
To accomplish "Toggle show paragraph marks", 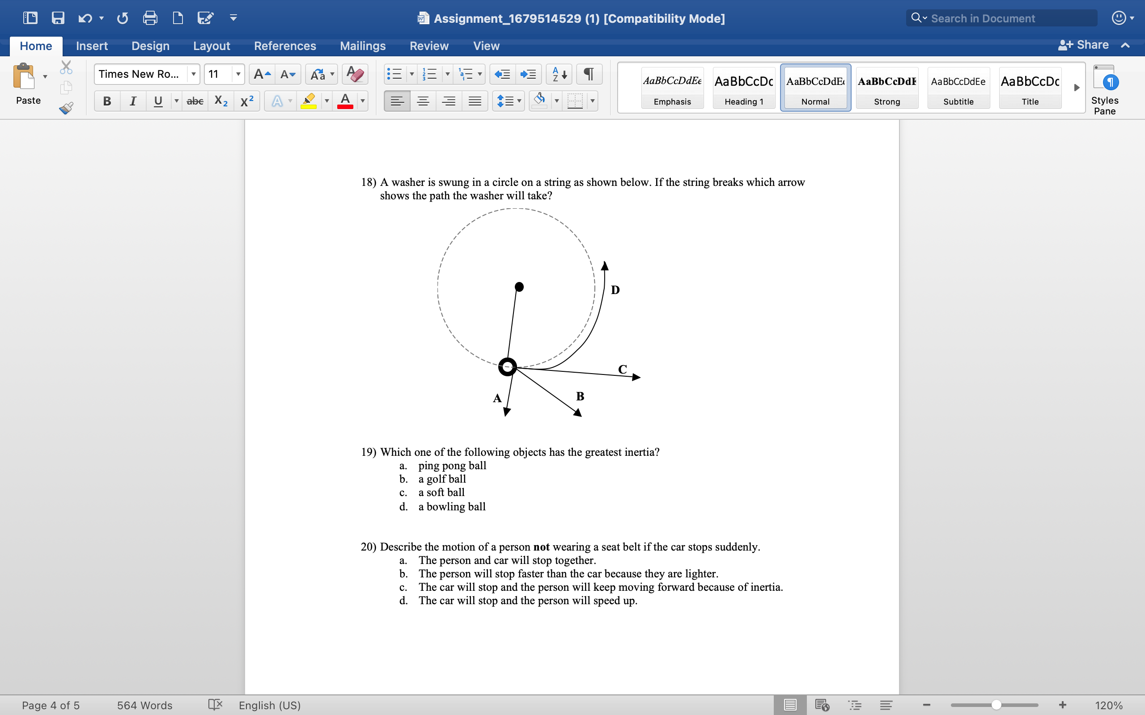I will coord(589,74).
